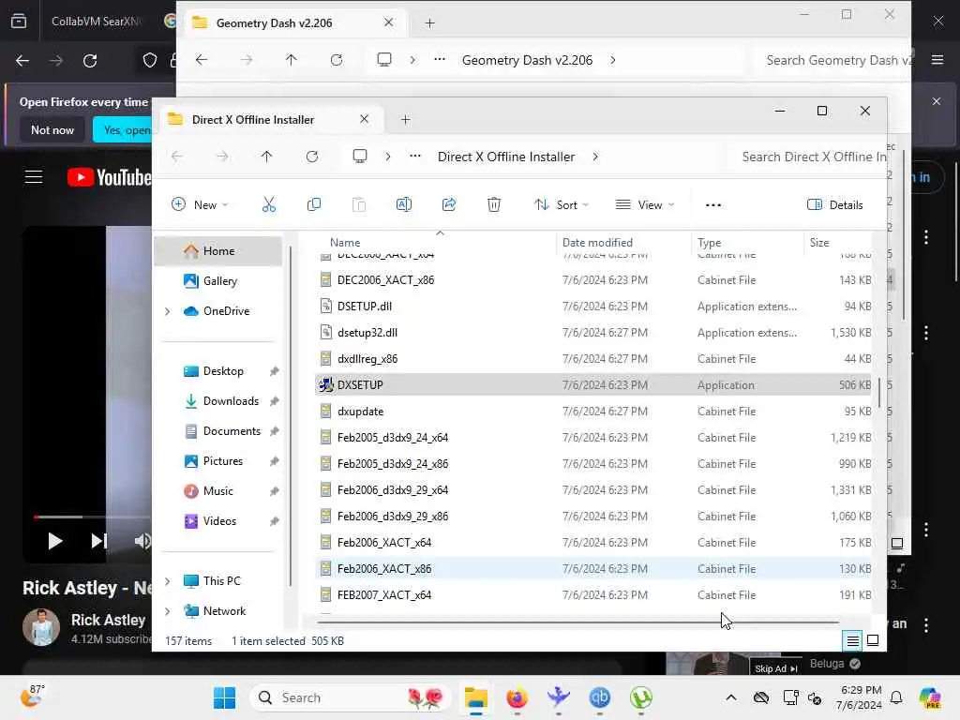Screen dimensions: 960x720
Task: Click the horizontal scrollbar in file list
Action: [x=577, y=622]
